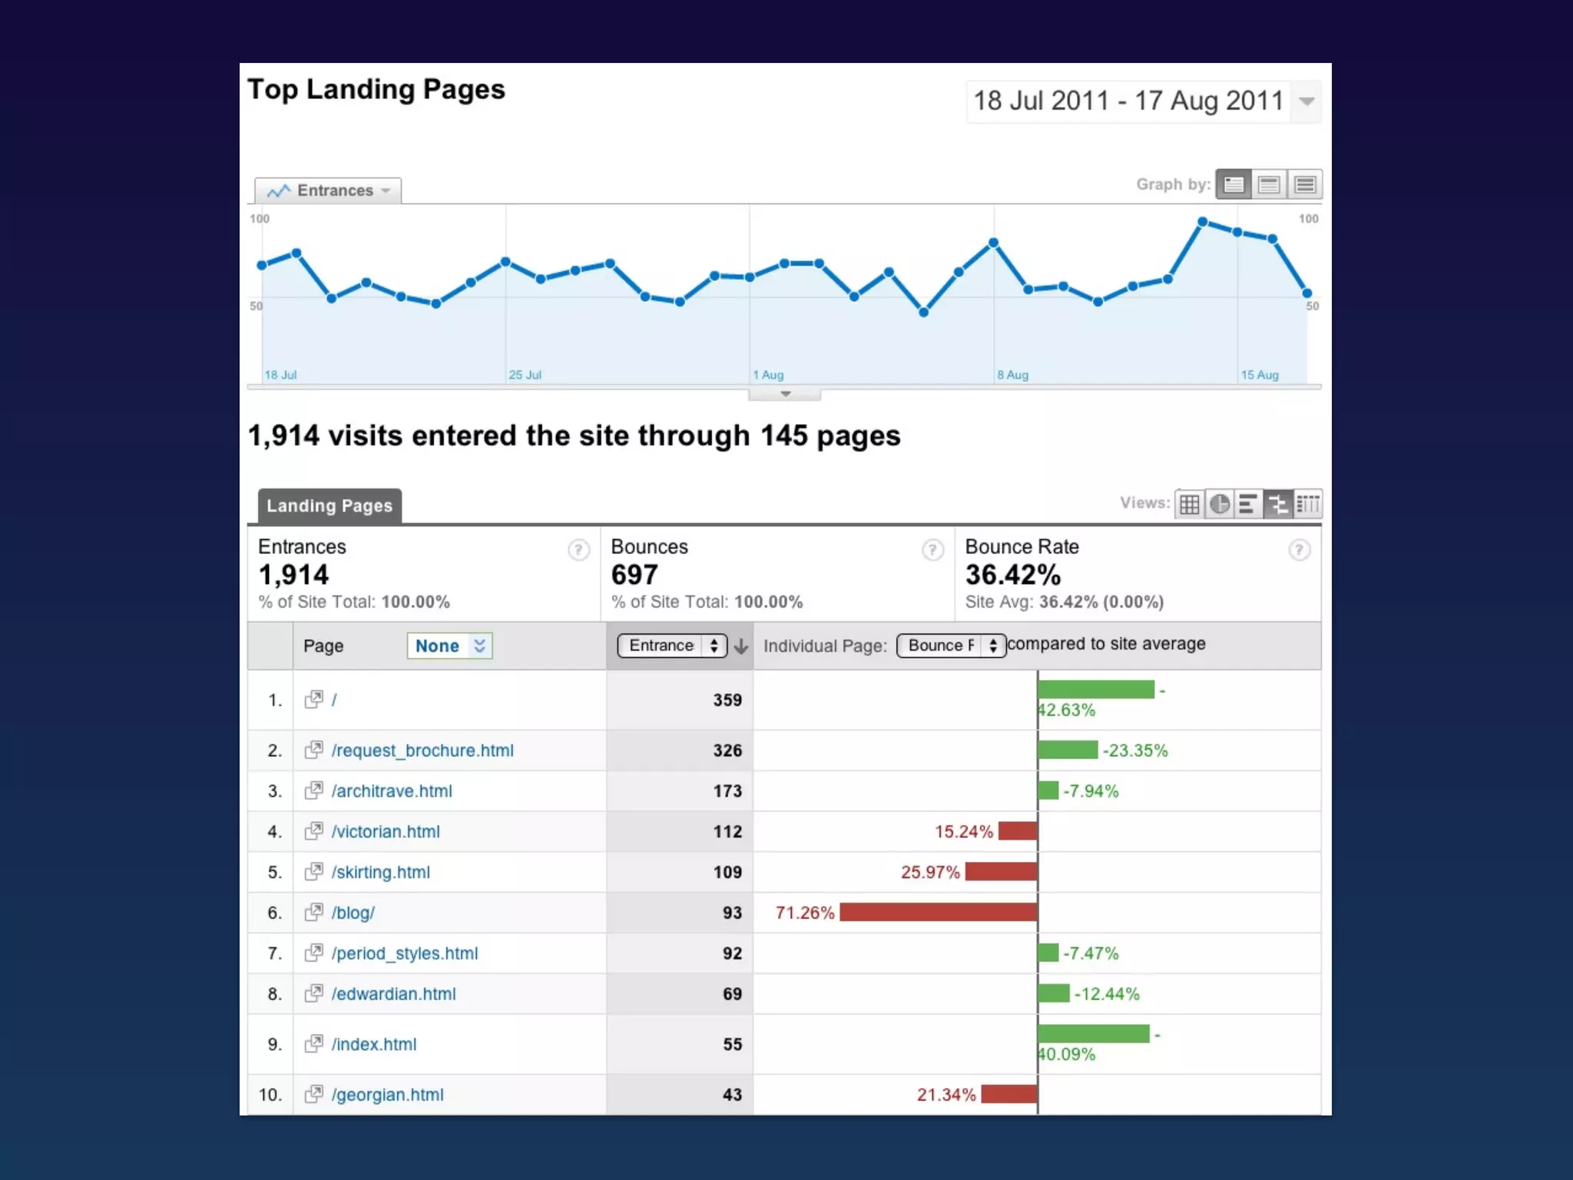
Task: Click the graph collapse handle below chart
Action: pos(785,394)
